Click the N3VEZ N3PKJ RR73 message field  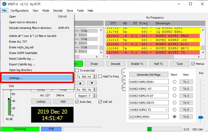coord(149,103)
